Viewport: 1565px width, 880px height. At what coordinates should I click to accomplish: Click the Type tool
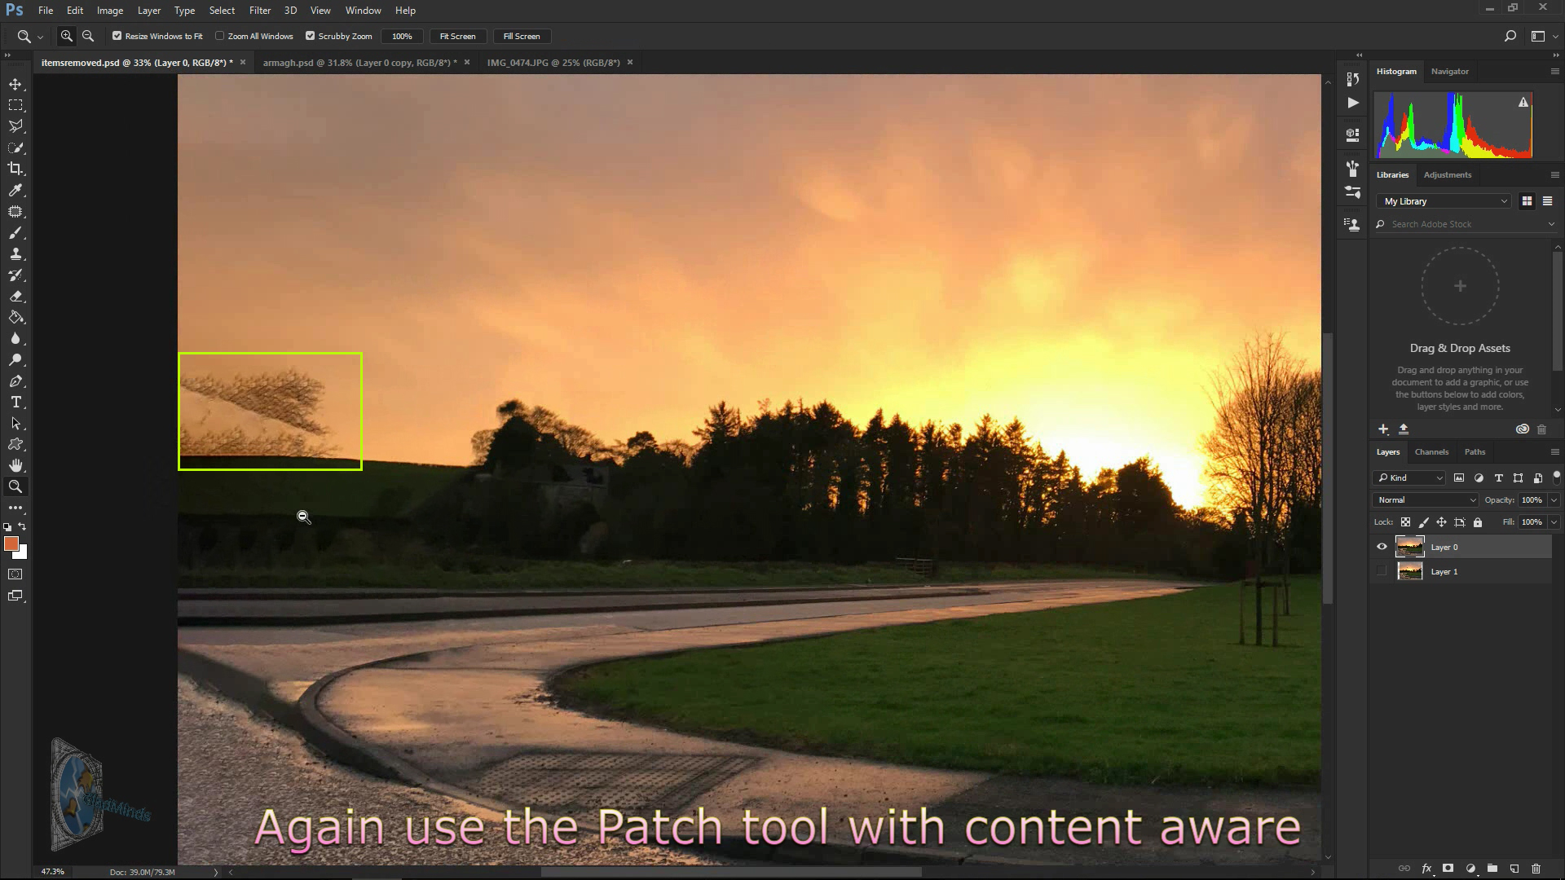point(16,403)
